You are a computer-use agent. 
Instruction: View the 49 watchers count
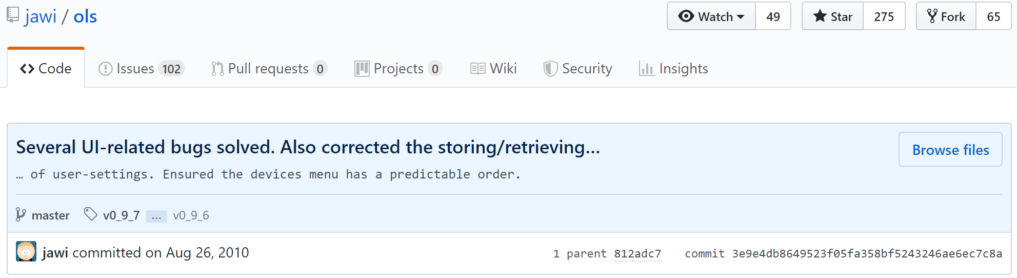point(773,16)
